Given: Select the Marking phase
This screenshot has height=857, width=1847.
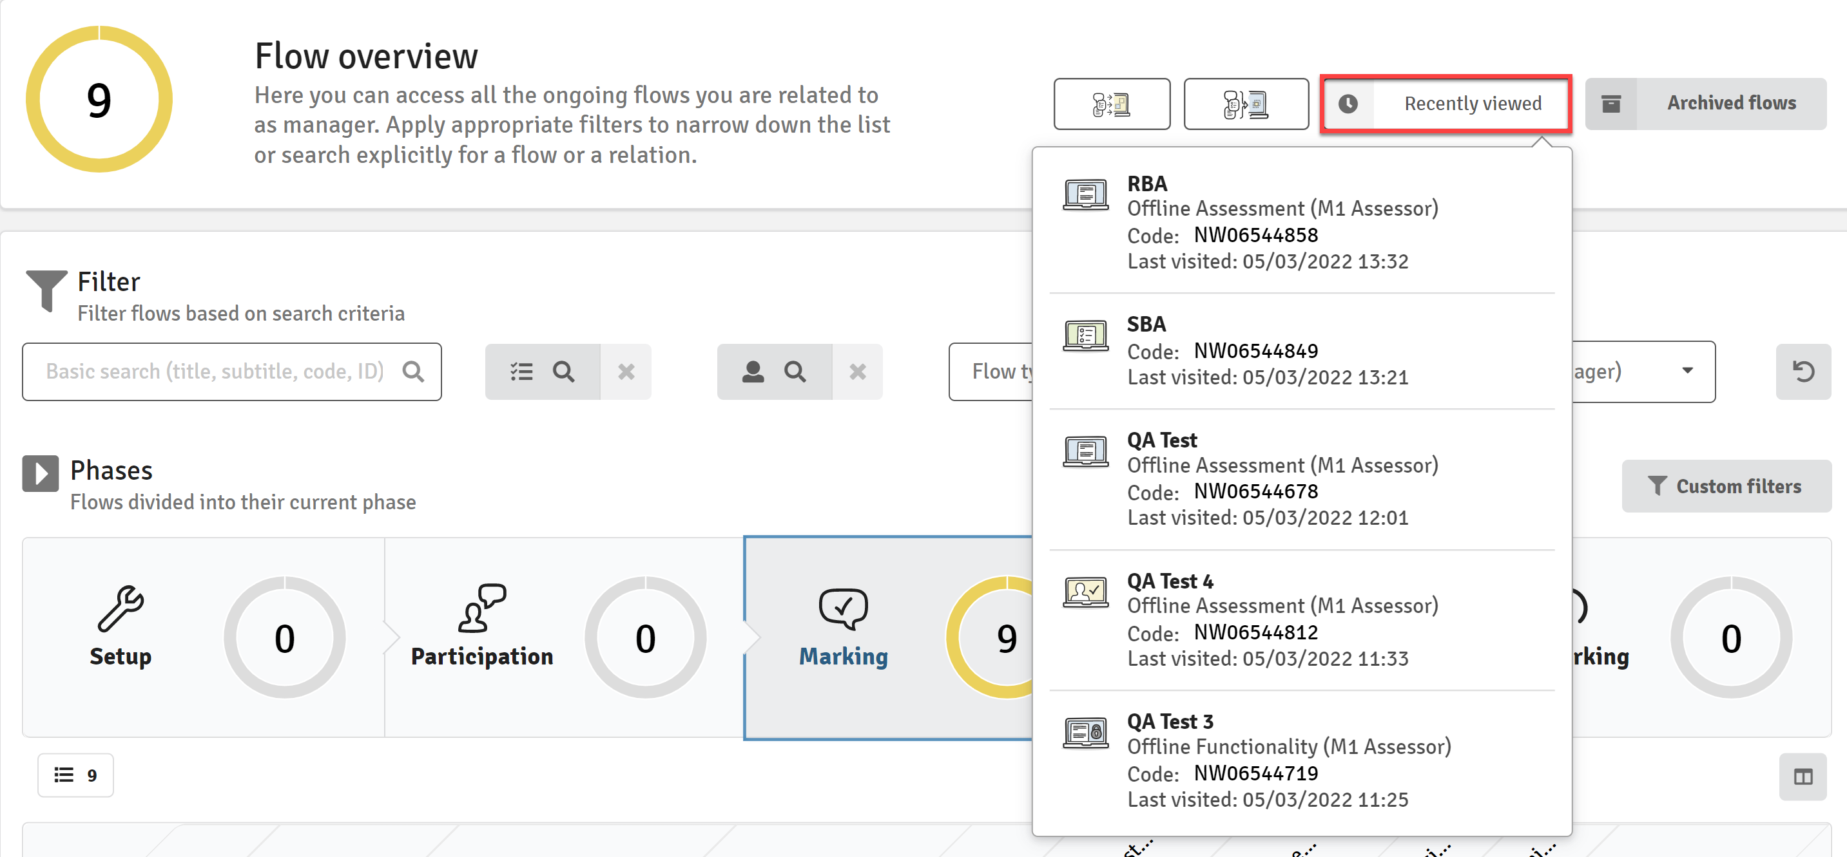Looking at the screenshot, I should 888,637.
